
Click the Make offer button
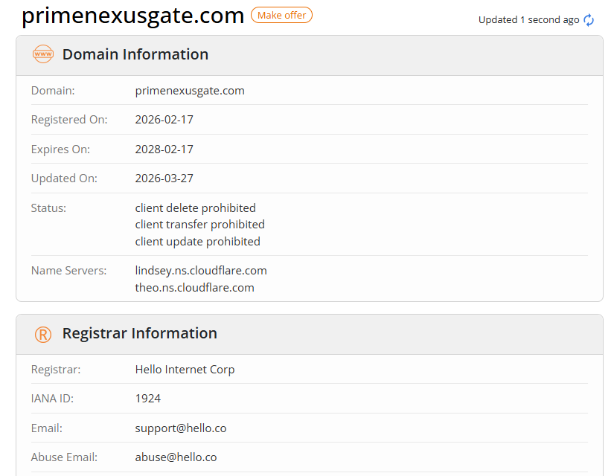point(281,16)
